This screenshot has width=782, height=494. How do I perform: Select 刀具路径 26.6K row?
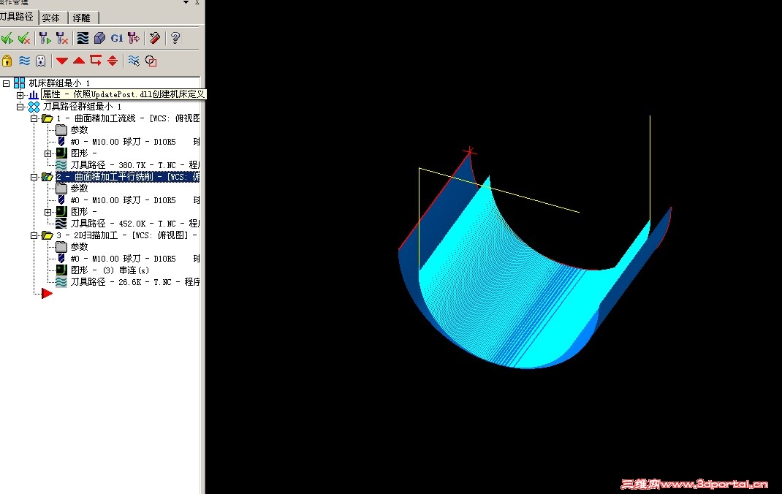[x=134, y=282]
